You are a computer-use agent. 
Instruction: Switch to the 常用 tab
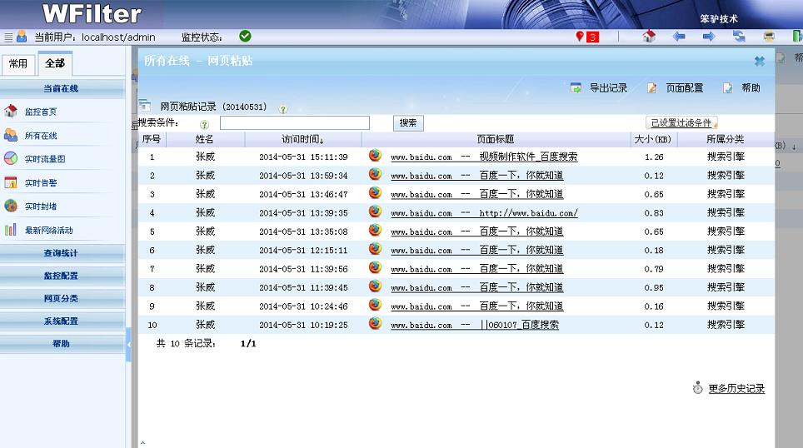pos(17,64)
